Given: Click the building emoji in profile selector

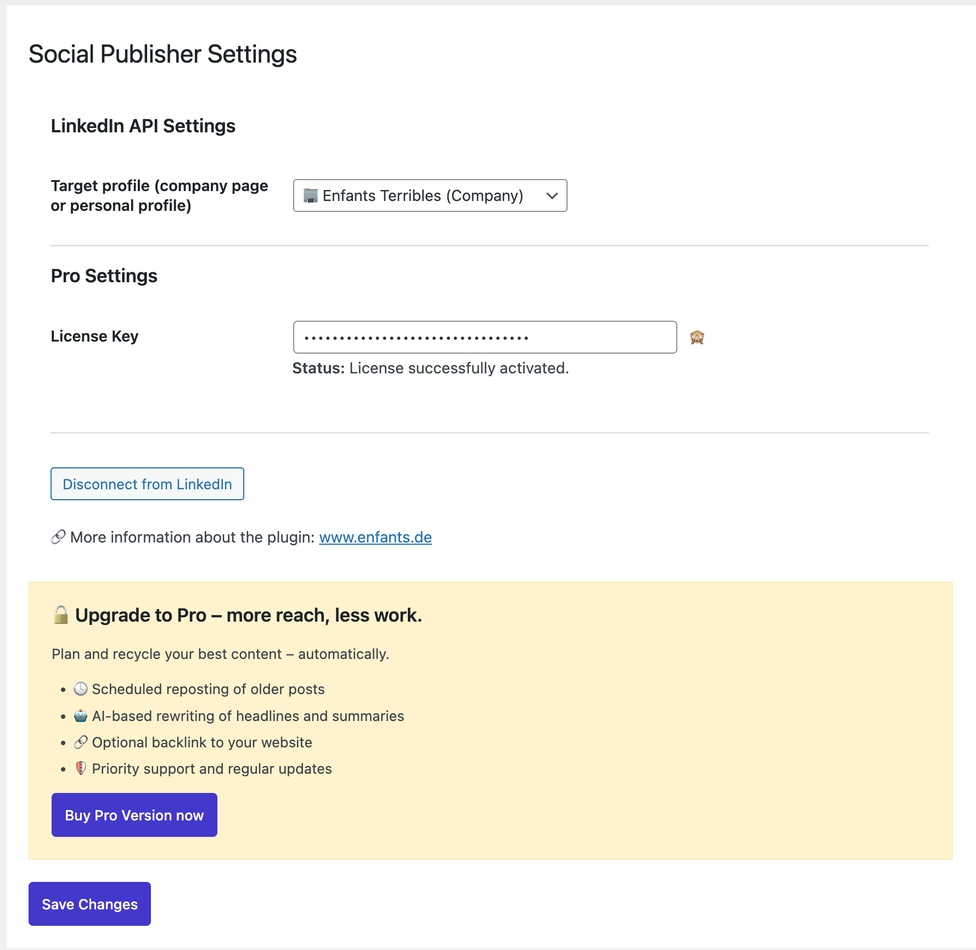Looking at the screenshot, I should (x=311, y=195).
